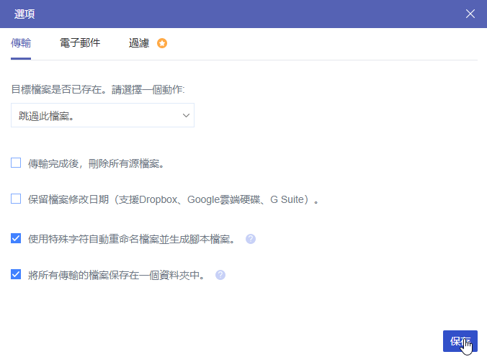Uncheck 使用特殊字符自動重命名檔案 checkbox

[x=16, y=238]
